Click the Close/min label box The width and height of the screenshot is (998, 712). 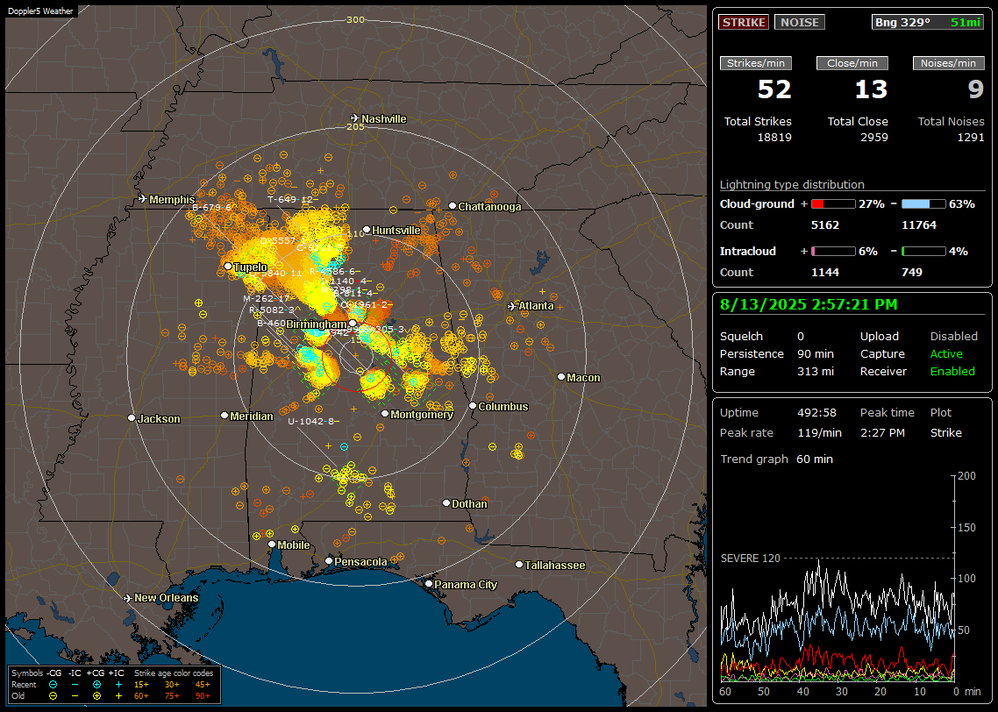pos(852,63)
